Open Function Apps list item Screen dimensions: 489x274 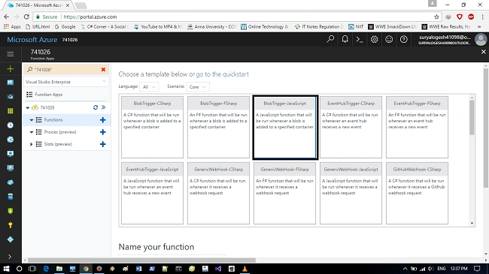tap(48, 95)
